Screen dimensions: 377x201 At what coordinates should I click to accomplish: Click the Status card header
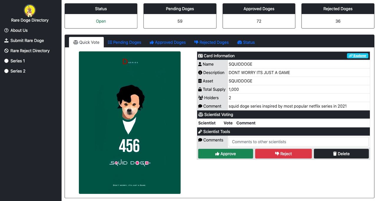click(x=101, y=9)
